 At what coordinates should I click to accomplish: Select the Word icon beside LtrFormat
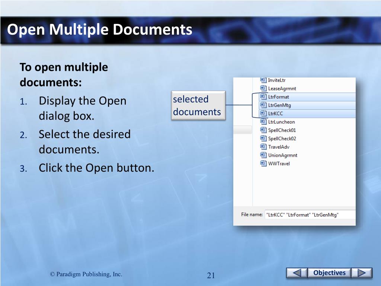coord(263,96)
